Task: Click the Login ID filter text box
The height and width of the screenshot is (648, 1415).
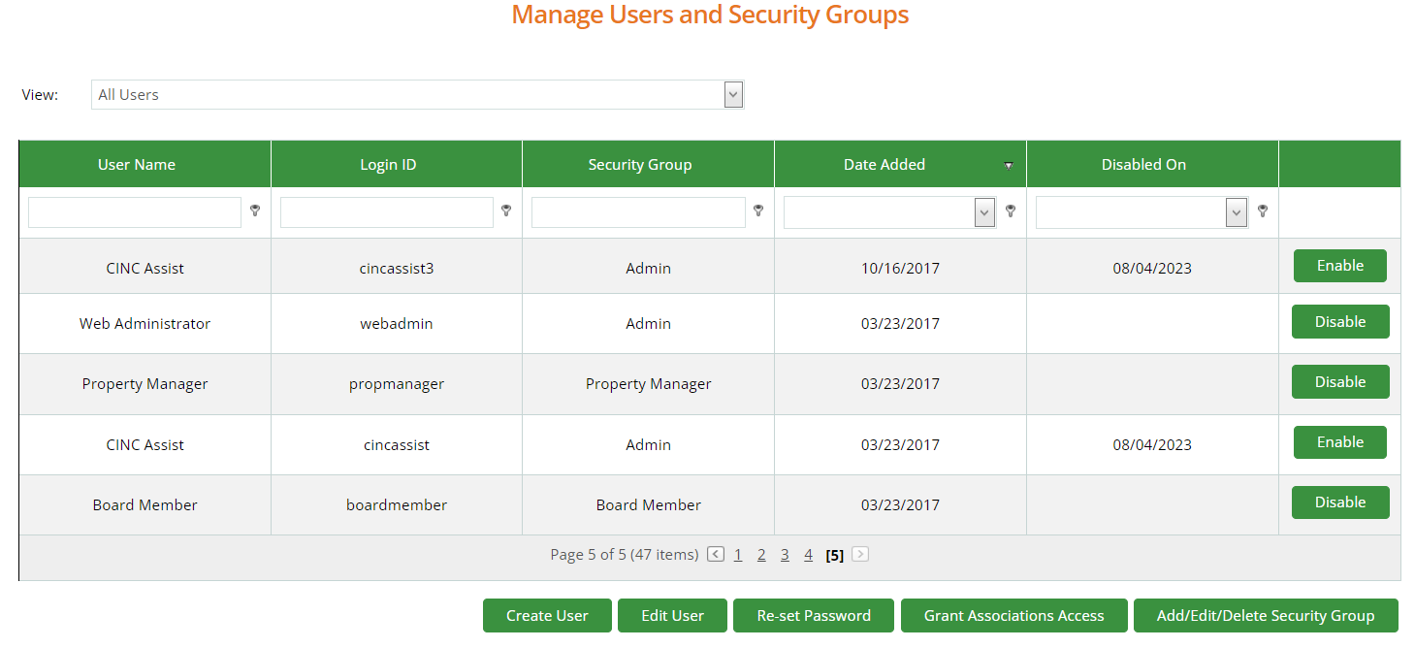Action: (x=387, y=212)
